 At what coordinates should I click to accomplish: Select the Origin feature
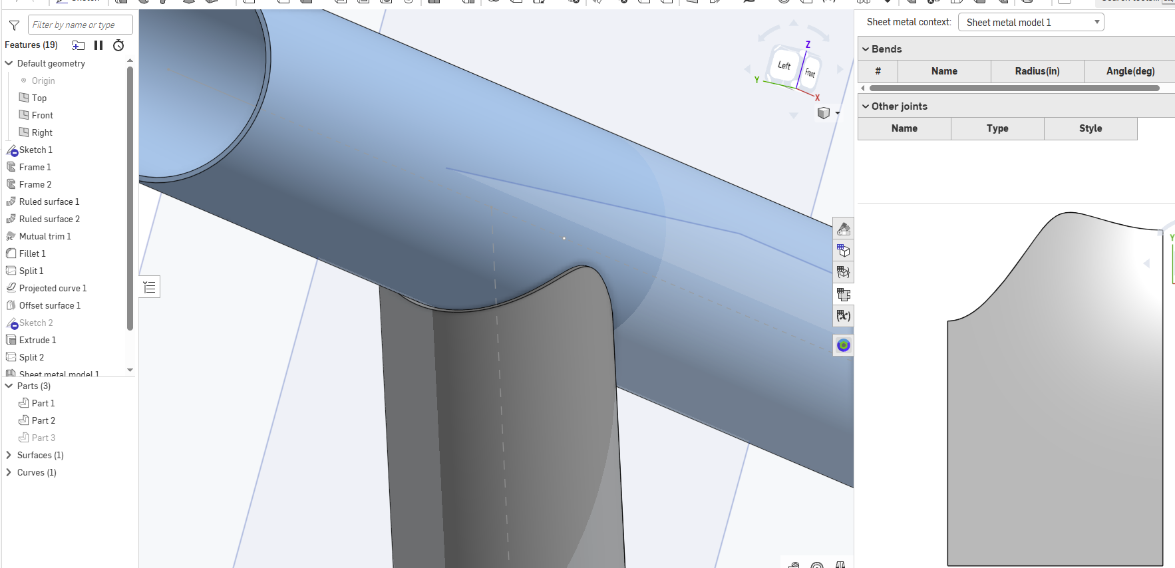point(43,80)
